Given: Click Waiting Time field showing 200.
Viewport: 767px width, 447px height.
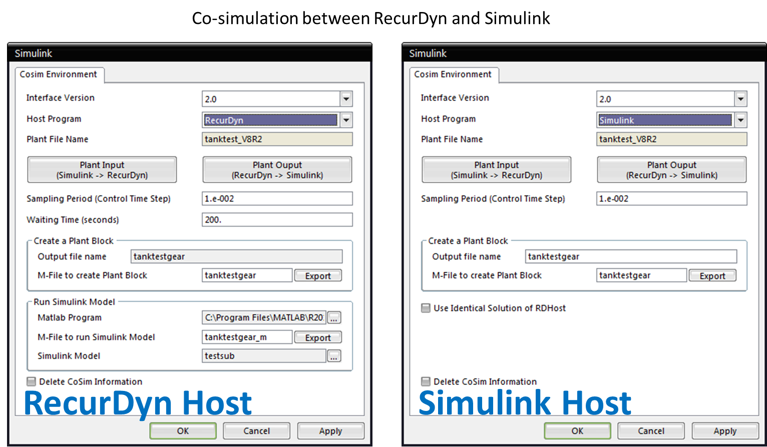Looking at the screenshot, I should tap(277, 220).
